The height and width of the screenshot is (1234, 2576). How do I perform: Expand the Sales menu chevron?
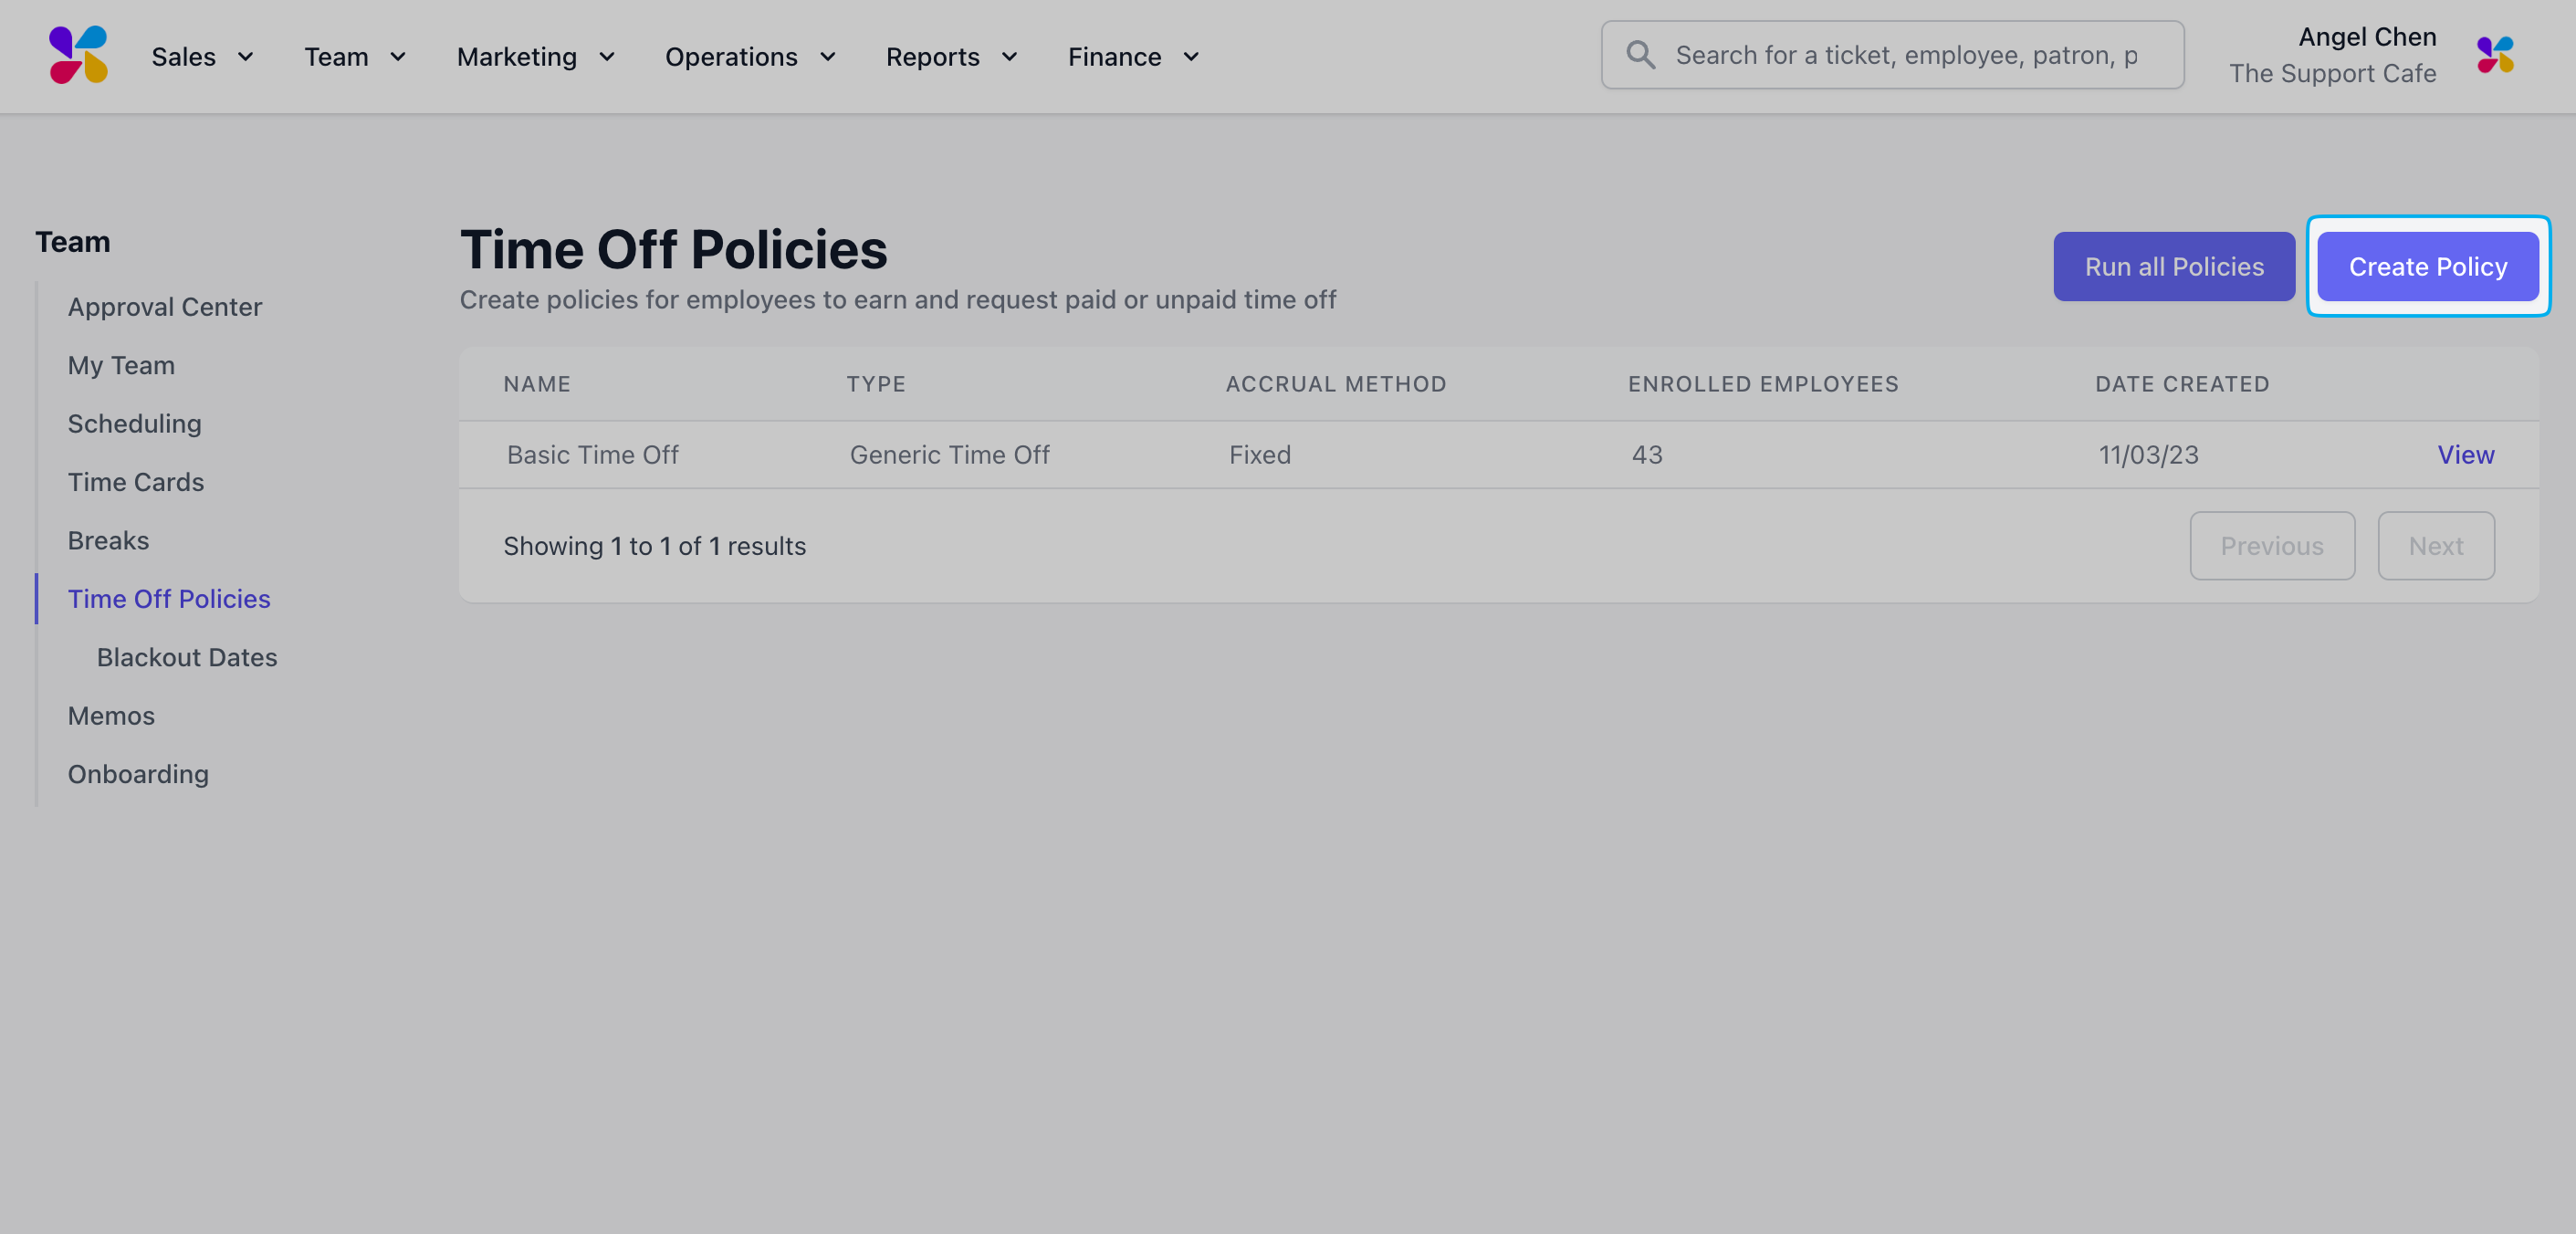245,57
